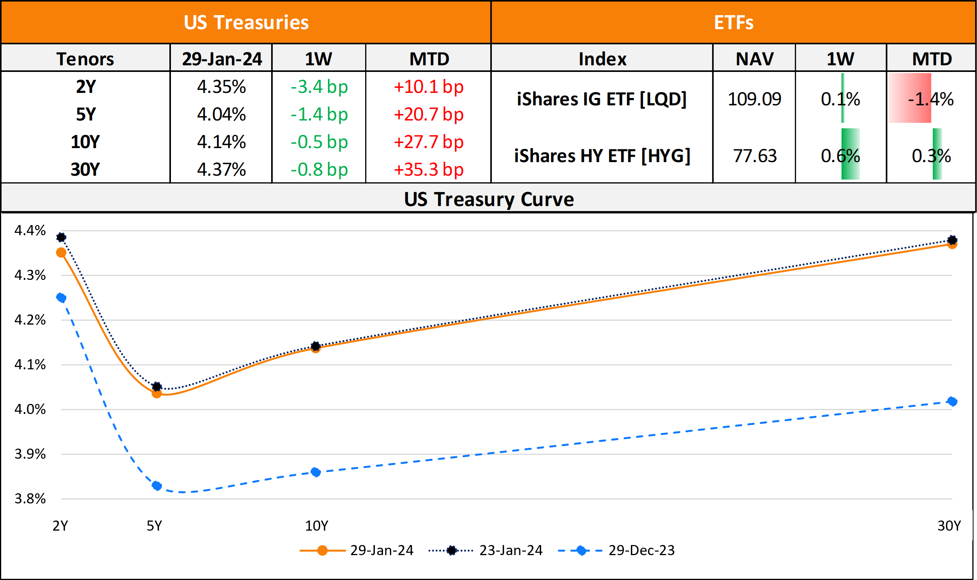This screenshot has height=580, width=977.
Task: Select the Tenors column header
Action: [x=85, y=59]
